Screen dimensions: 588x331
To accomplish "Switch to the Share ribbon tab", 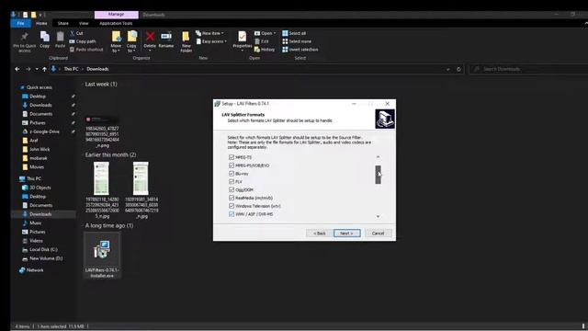I will [x=63, y=23].
